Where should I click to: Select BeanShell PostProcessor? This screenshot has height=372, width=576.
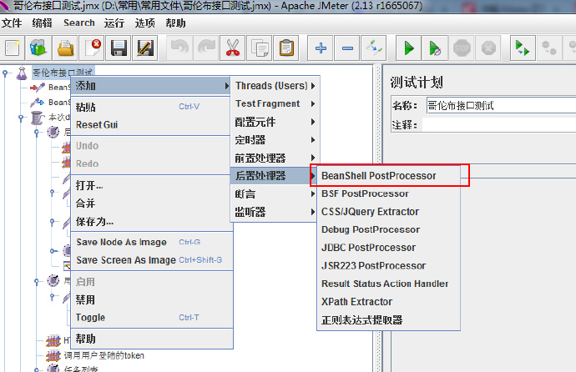[x=389, y=176]
